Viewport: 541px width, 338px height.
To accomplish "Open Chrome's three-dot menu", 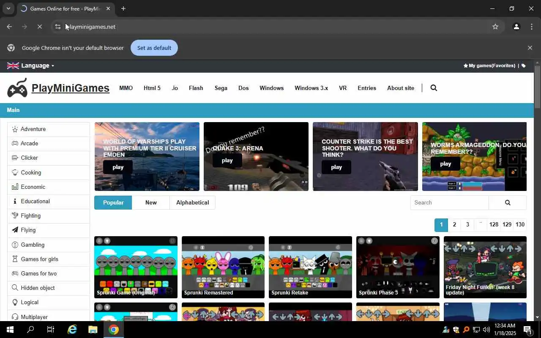I will [532, 27].
